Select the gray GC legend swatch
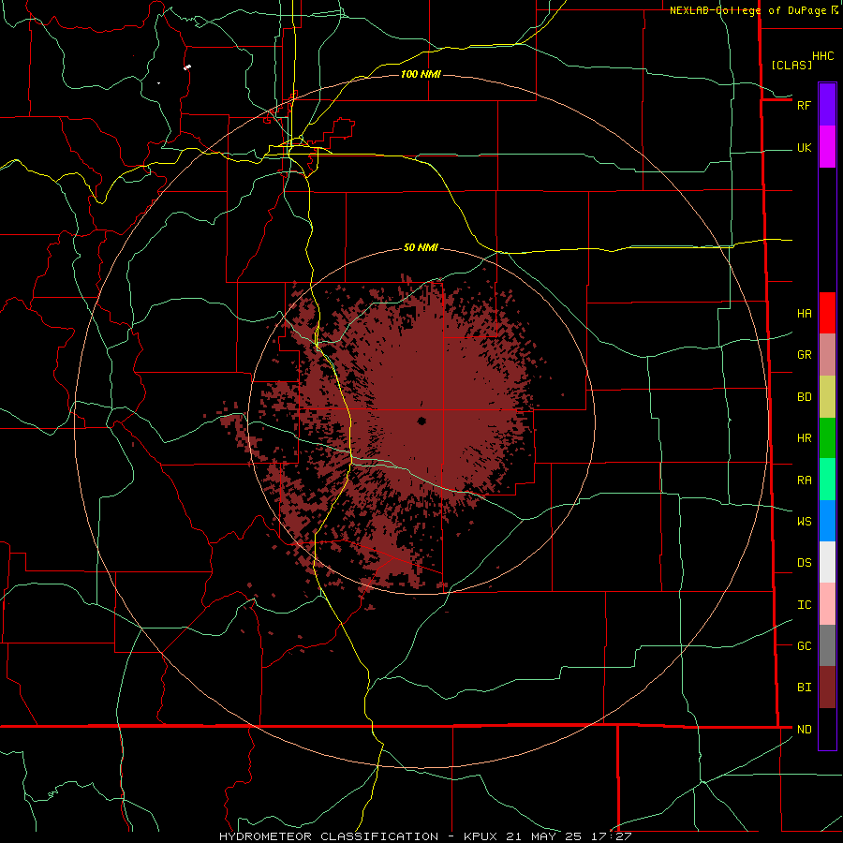Image resolution: width=843 pixels, height=843 pixels. [827, 645]
